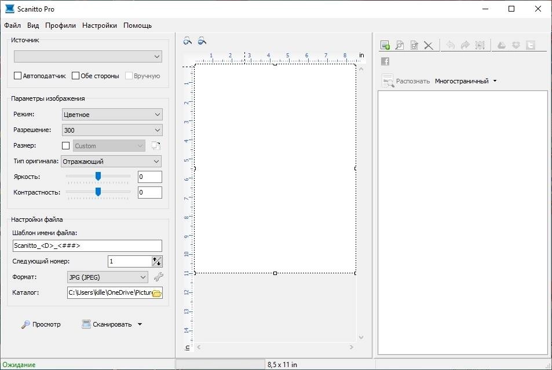Click the page orientation icon next to Размер
The height and width of the screenshot is (370, 552).
click(x=156, y=145)
